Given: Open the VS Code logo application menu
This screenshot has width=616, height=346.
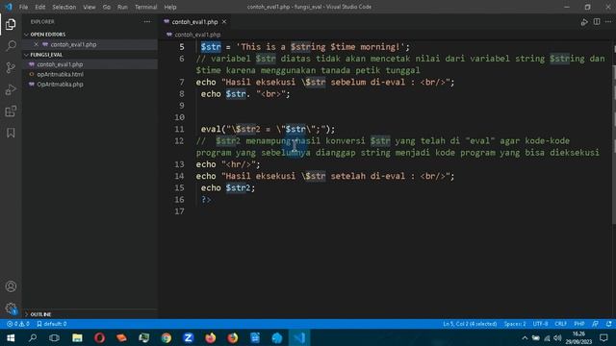Looking at the screenshot, I should click(9, 7).
